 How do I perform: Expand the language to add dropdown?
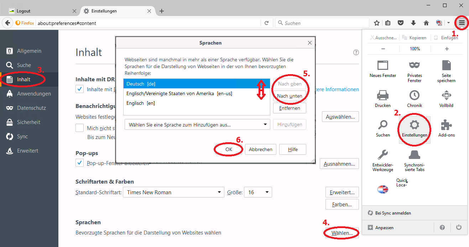point(197,125)
